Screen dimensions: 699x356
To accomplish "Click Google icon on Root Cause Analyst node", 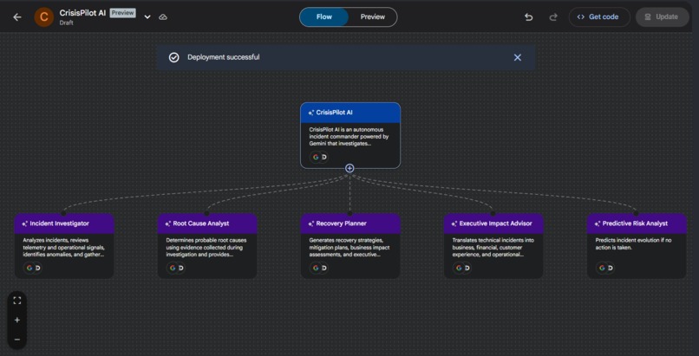I will point(173,268).
